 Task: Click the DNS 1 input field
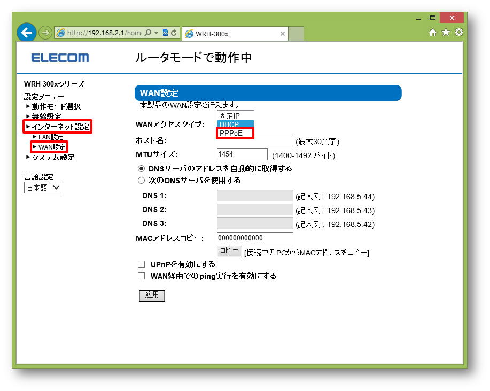pos(255,195)
